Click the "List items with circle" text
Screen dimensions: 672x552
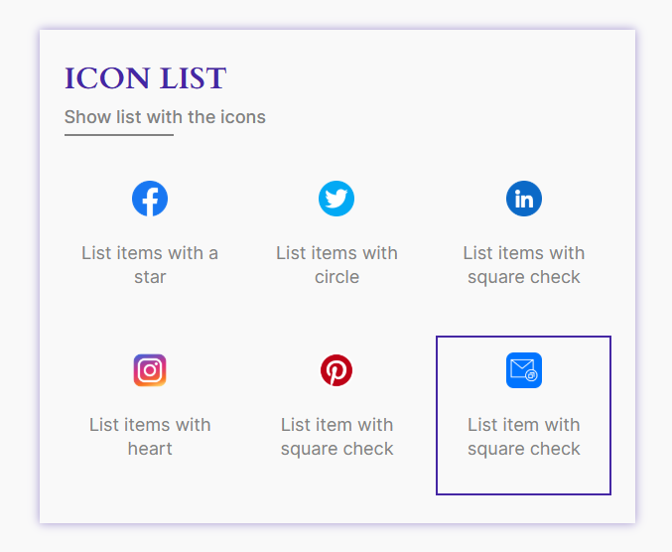(x=336, y=265)
